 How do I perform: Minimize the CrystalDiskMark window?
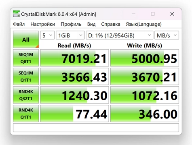tap(133, 14)
